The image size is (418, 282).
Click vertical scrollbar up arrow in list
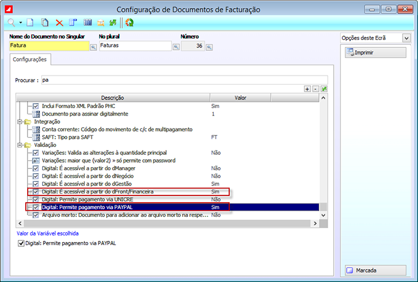click(323, 98)
